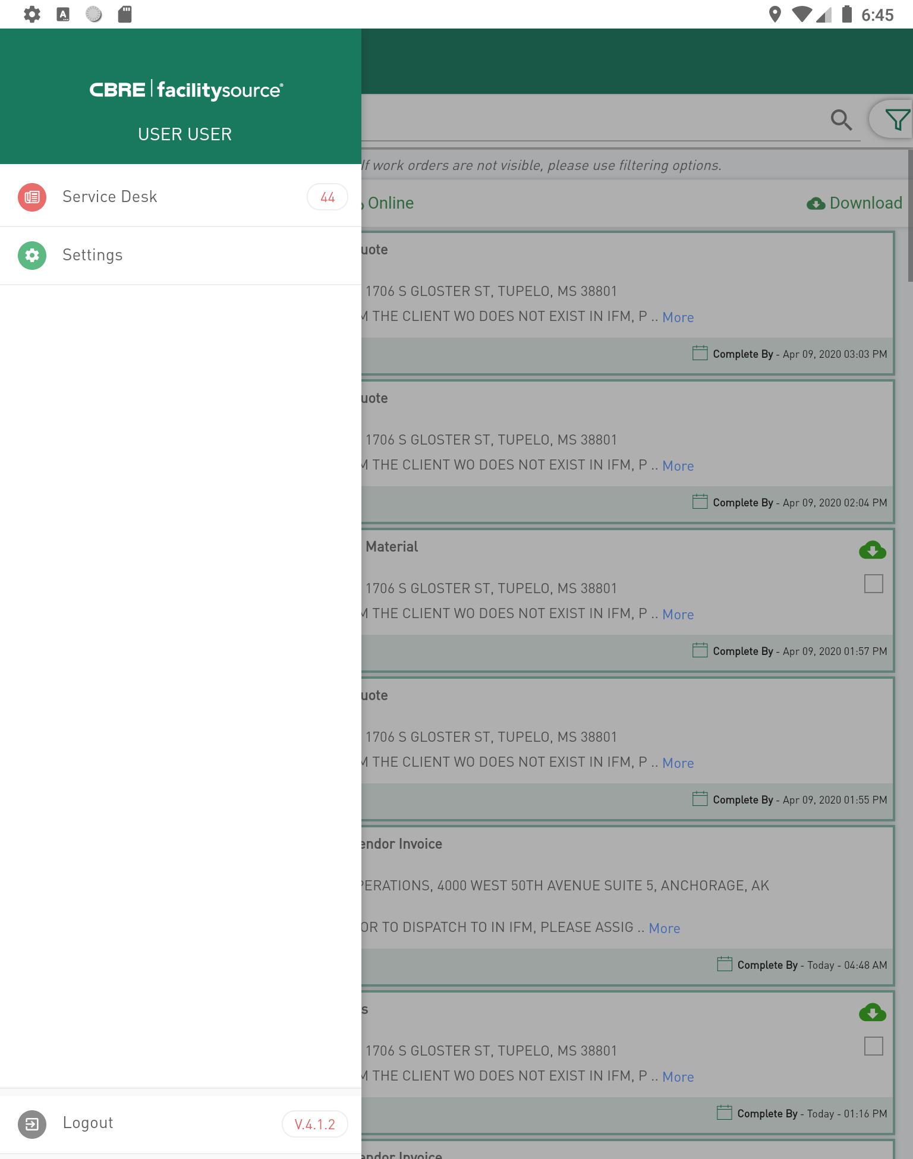Image resolution: width=913 pixels, height=1159 pixels.
Task: Tap the status bar battery icon
Action: pyautogui.click(x=847, y=14)
